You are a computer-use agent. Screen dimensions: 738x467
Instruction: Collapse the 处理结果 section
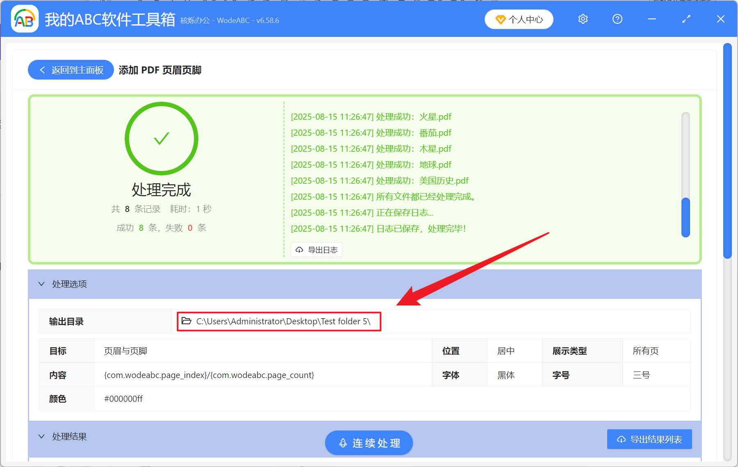pos(41,437)
